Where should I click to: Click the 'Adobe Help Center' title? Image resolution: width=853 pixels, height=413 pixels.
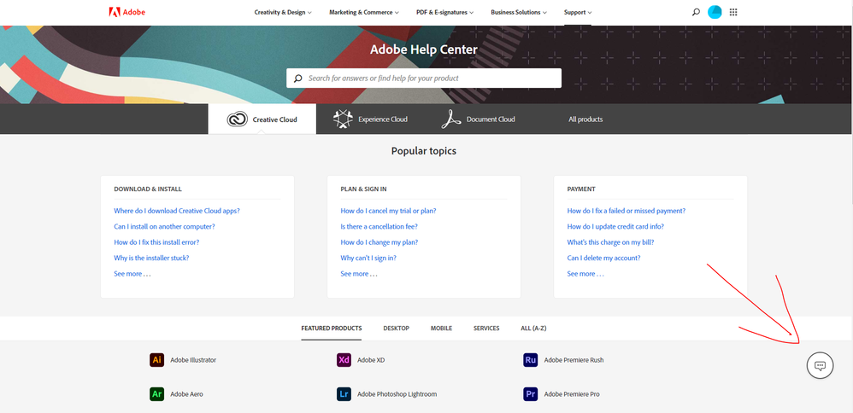point(424,49)
